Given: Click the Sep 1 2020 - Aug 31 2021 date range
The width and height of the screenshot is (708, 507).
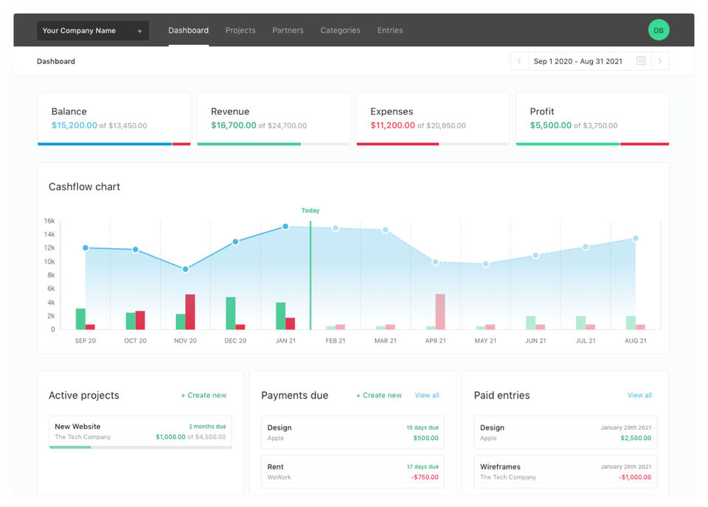Looking at the screenshot, I should 577,61.
